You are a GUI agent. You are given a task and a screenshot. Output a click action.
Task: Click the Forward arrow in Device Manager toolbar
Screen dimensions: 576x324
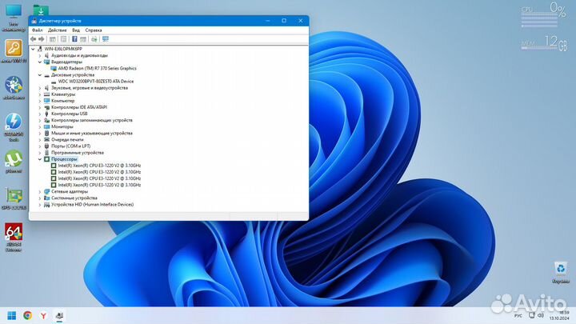point(42,39)
